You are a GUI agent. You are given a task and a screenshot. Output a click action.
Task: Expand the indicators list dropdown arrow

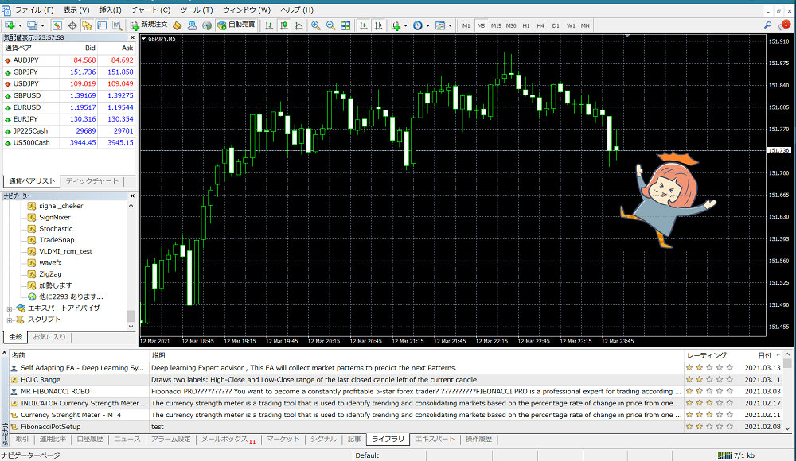pos(405,26)
